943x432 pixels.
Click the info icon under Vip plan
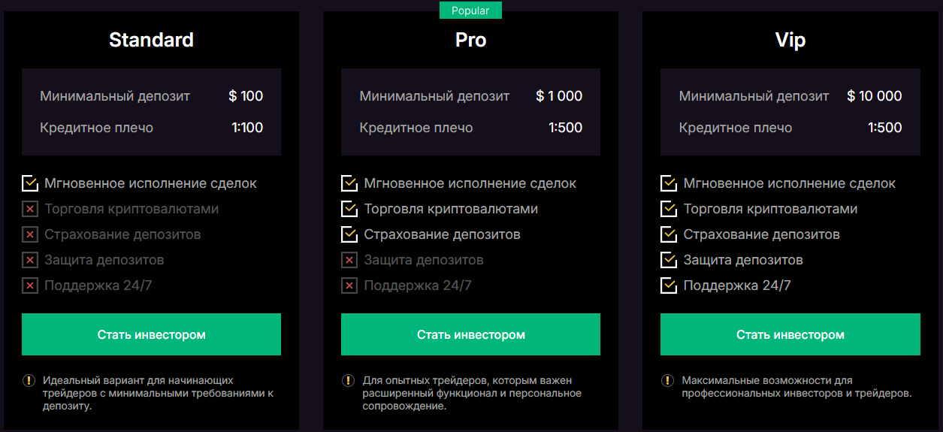tap(668, 381)
